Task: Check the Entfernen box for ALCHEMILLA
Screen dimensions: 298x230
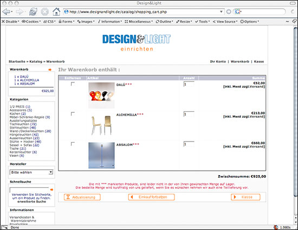Action: coord(73,114)
